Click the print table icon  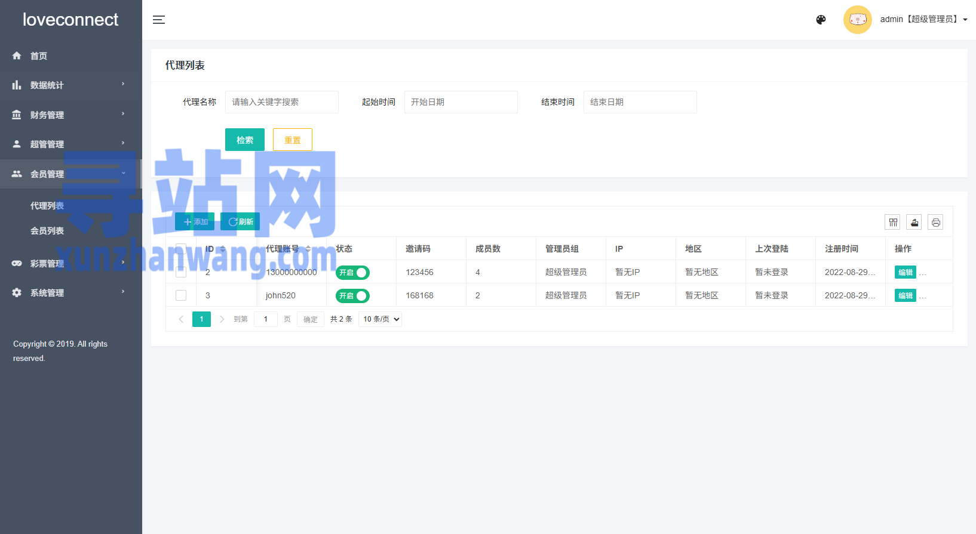[935, 223]
